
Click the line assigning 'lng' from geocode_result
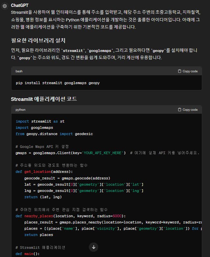[84, 191]
